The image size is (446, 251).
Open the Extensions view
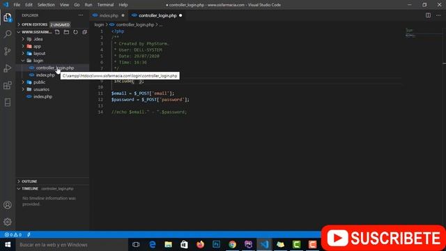coord(8,85)
